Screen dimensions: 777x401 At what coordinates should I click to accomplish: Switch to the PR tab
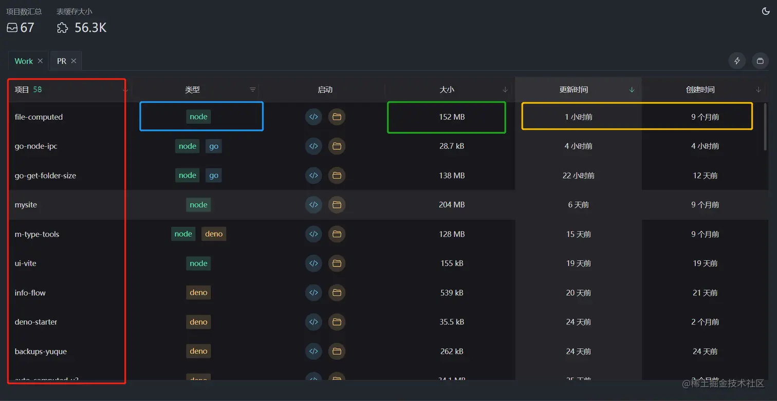[62, 61]
